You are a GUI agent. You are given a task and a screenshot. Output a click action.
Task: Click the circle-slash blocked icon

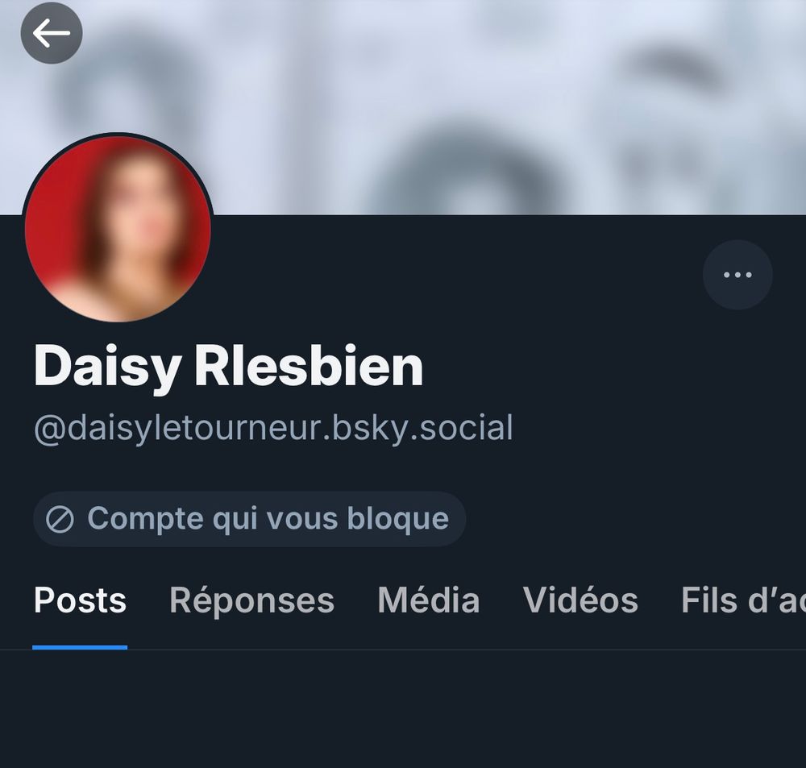click(x=60, y=519)
